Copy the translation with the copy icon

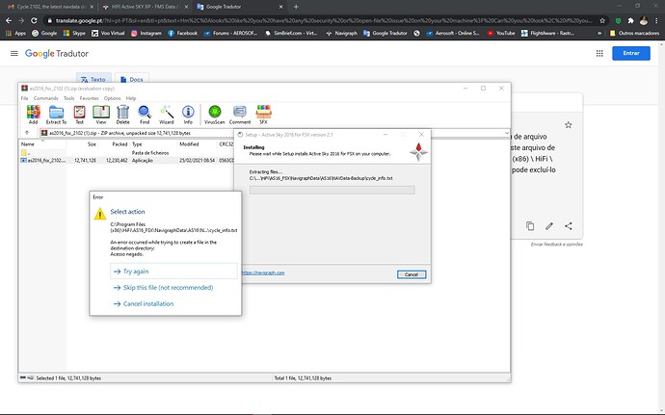click(x=530, y=226)
